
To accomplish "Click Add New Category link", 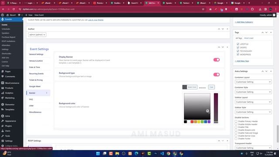I will tap(244, 22).
